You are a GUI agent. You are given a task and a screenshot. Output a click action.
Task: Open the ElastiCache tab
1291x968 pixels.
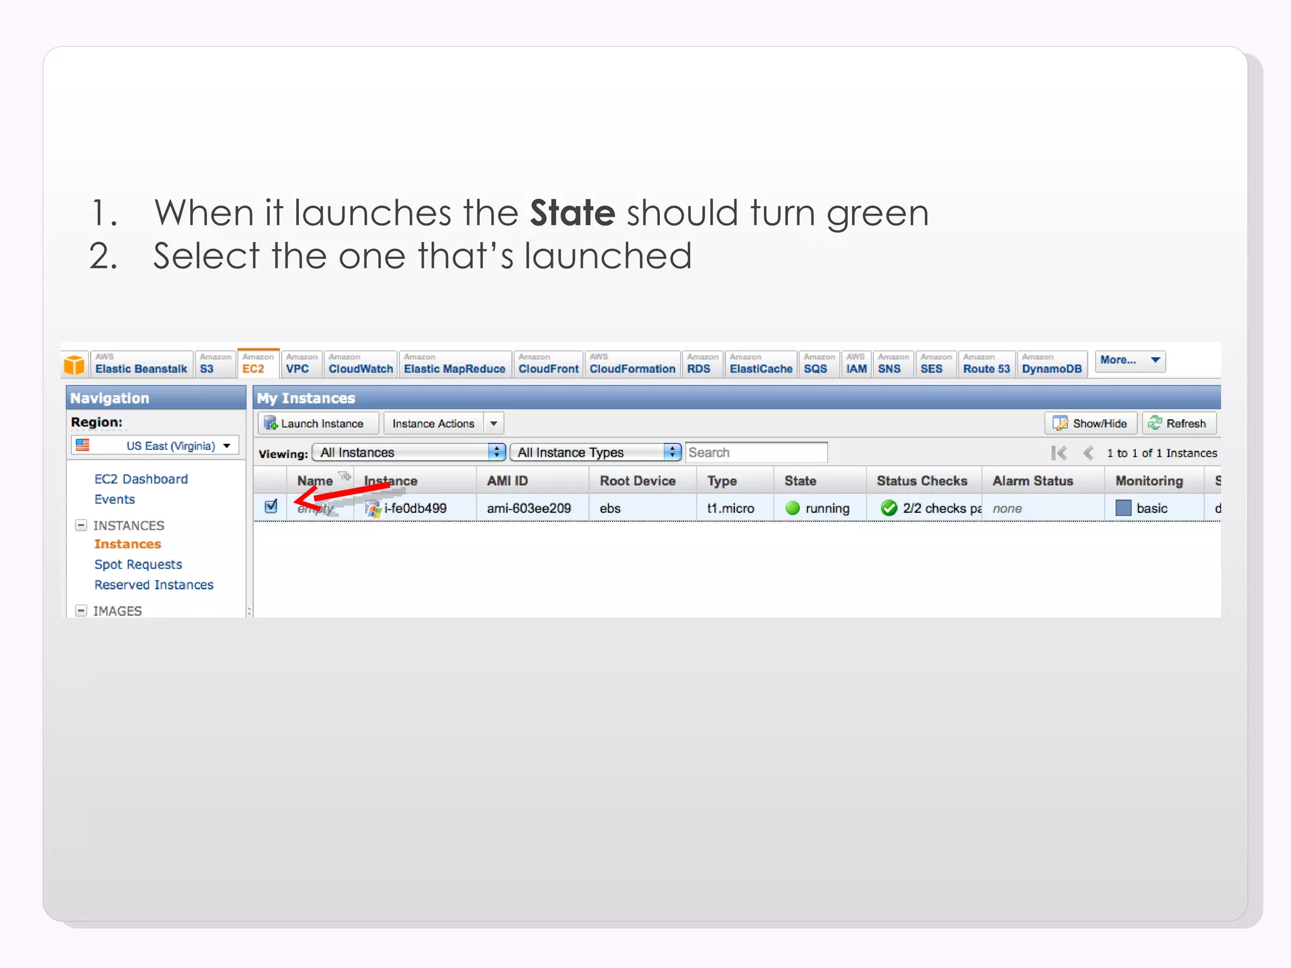pyautogui.click(x=761, y=364)
